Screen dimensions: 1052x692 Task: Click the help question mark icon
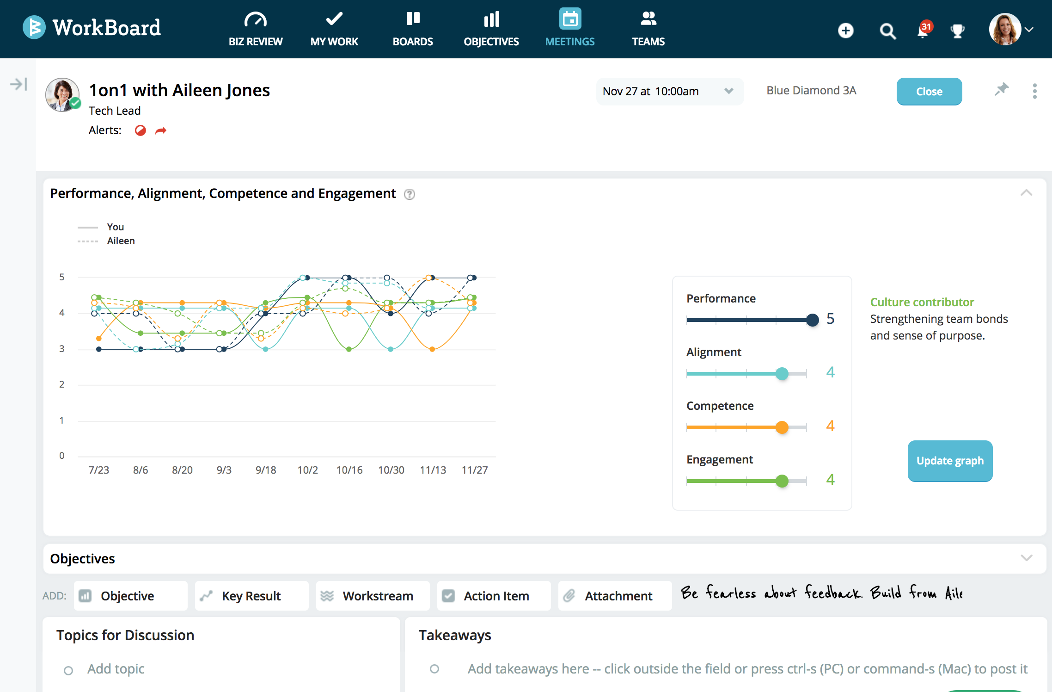410,194
